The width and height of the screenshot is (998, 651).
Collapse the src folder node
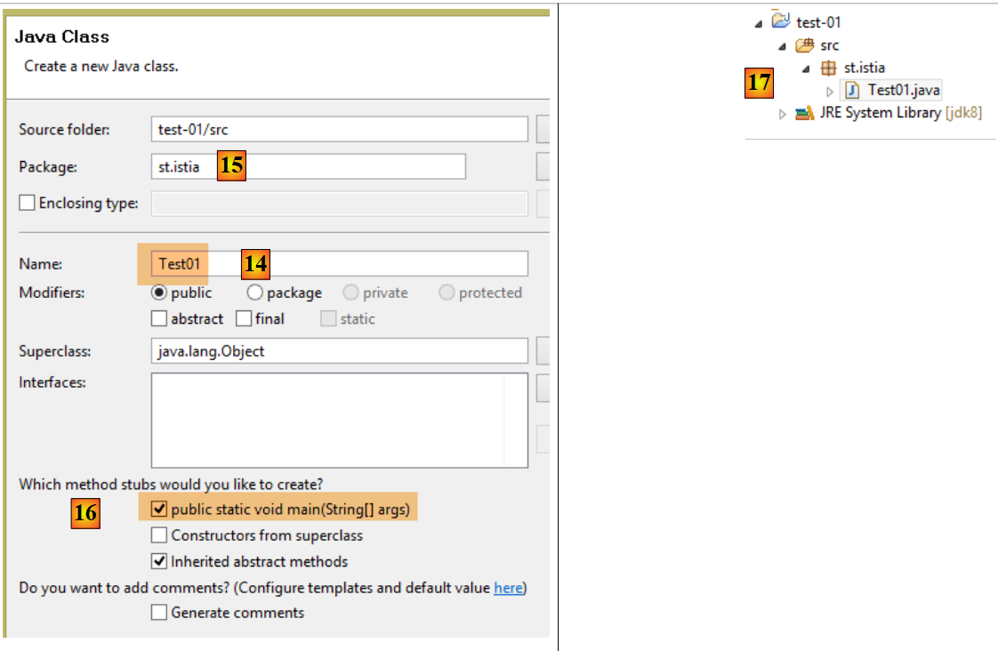coord(783,45)
